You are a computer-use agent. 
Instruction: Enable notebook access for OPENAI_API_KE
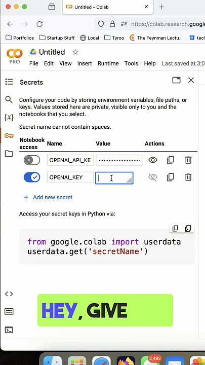(32, 160)
